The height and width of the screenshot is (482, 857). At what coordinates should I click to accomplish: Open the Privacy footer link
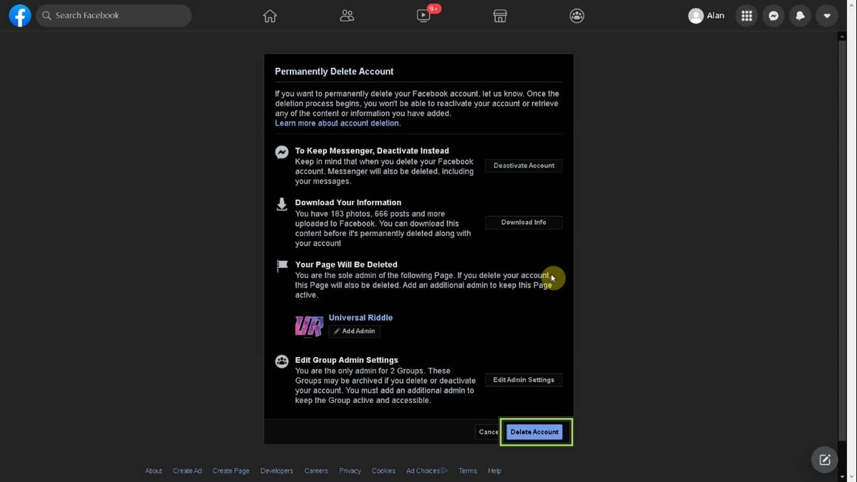[350, 471]
